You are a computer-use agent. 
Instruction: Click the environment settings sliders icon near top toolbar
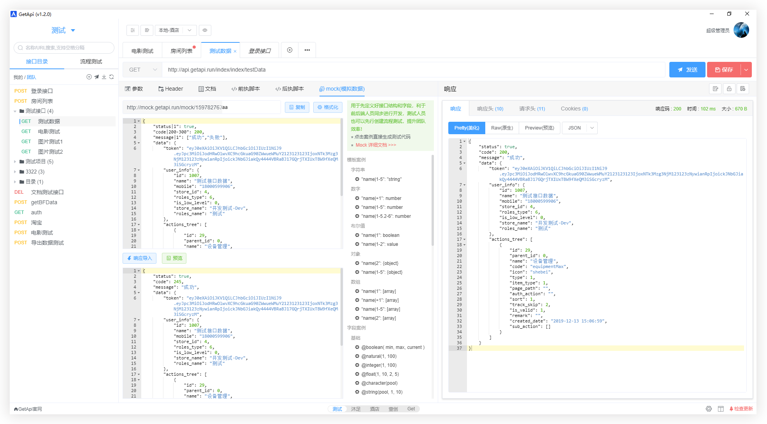tap(132, 30)
